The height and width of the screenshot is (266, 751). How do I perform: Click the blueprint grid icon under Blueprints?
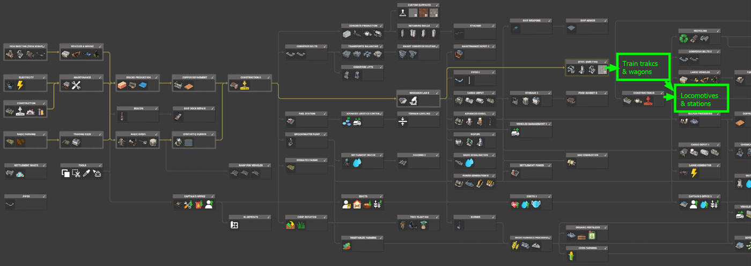click(x=234, y=225)
